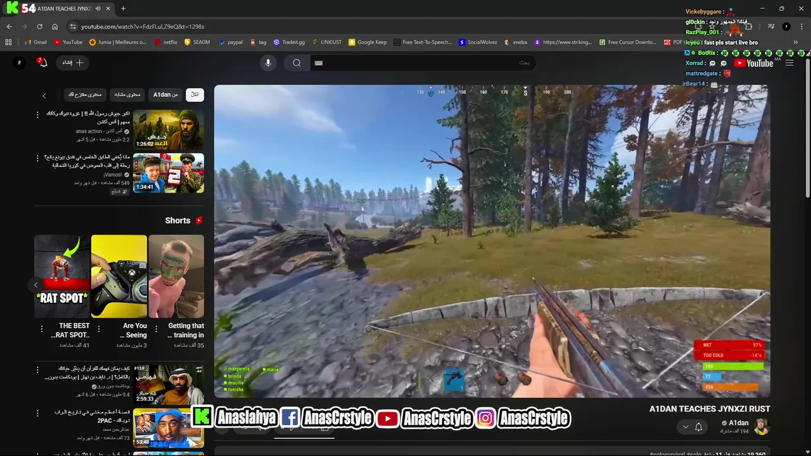Open options for 'Getting that training' short

pos(156,329)
